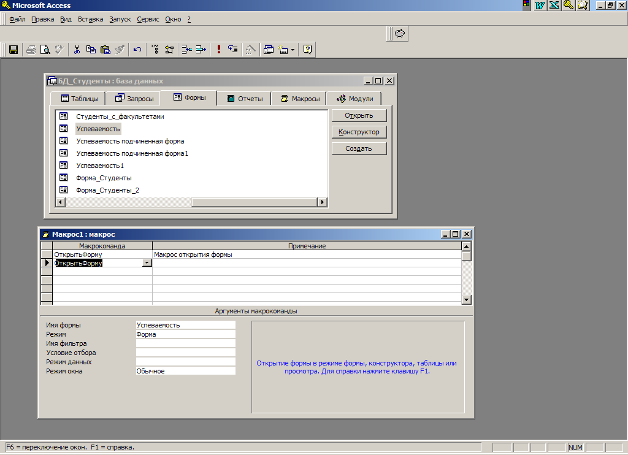This screenshot has width=628, height=455.
Task: Click the Paste clipboard icon
Action: [x=105, y=50]
